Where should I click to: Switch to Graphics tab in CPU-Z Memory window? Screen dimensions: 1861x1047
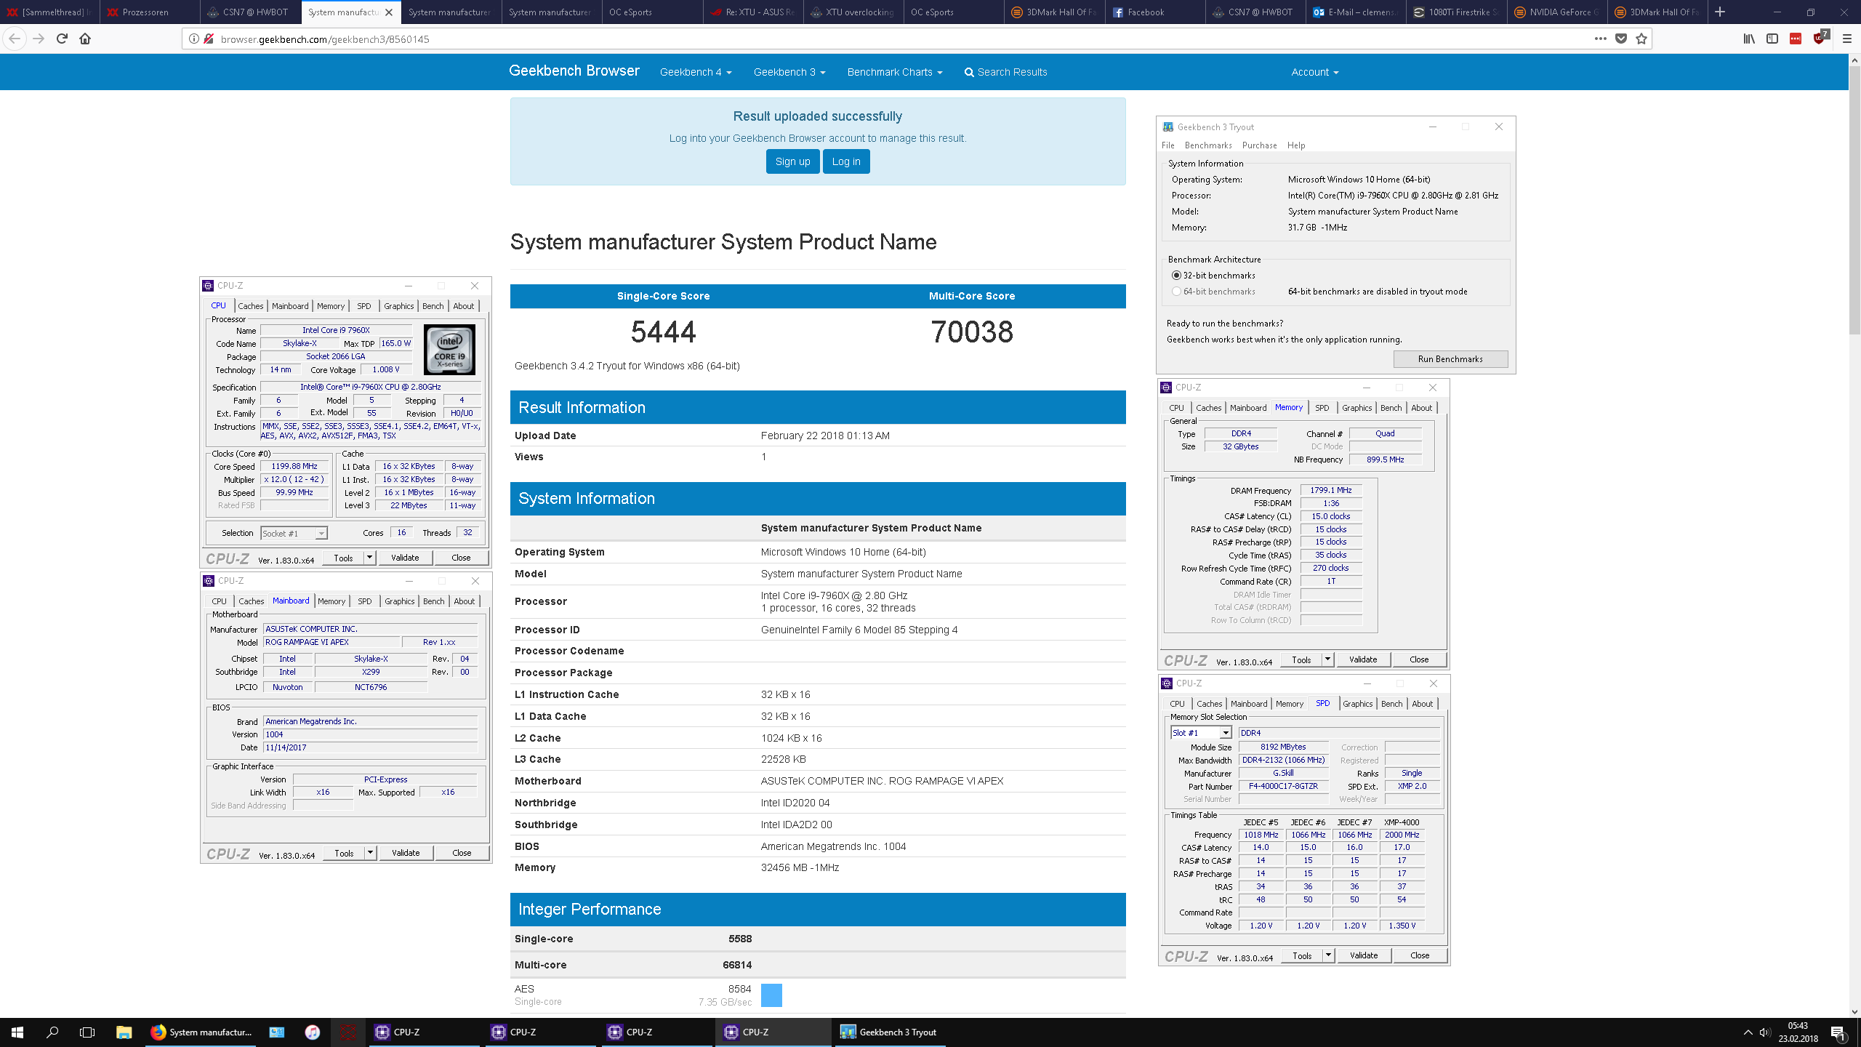(x=1356, y=408)
